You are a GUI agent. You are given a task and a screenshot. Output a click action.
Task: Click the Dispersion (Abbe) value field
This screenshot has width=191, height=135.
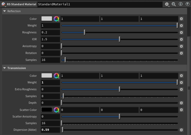pyautogui.click(x=50, y=130)
